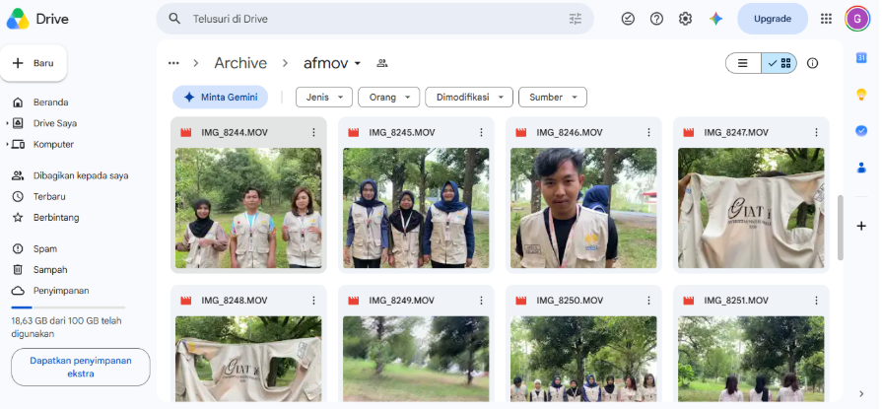Show folder details info icon
Viewport: 882px width, 409px height.
click(x=812, y=63)
